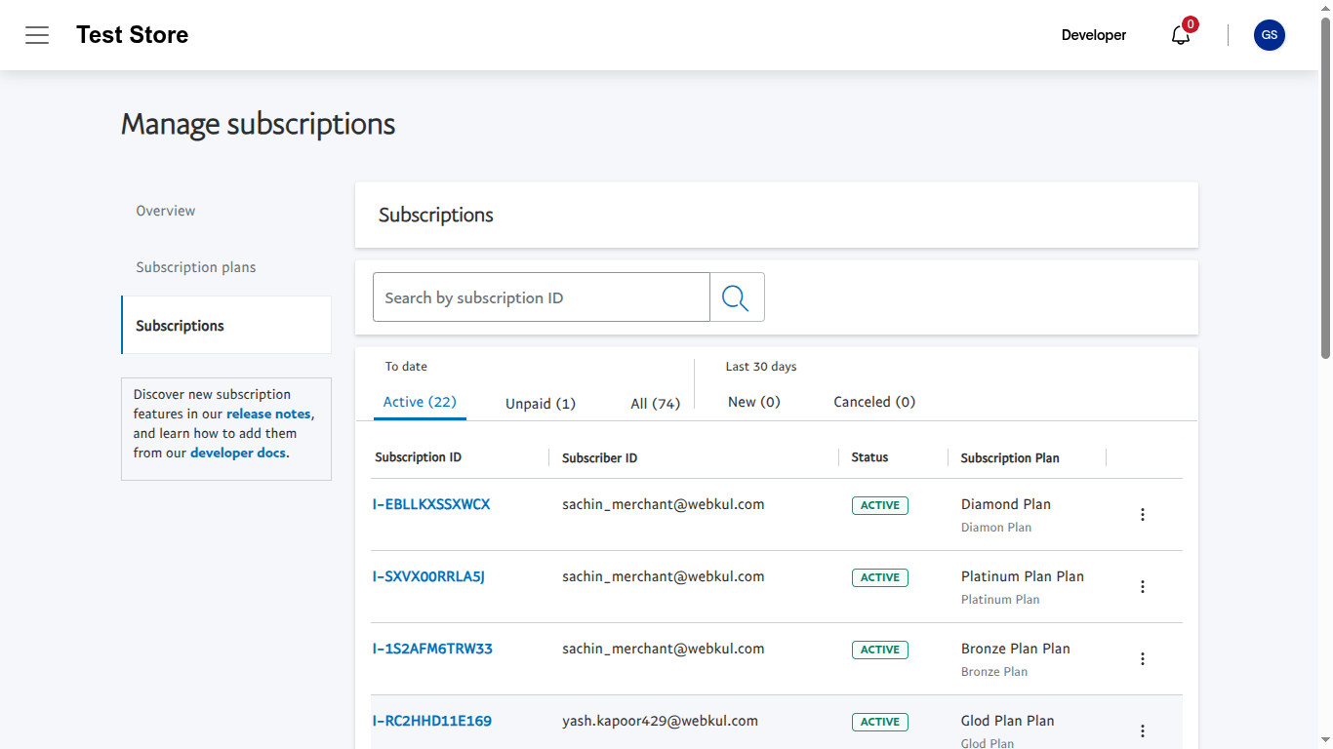Open the release notes link
The width and height of the screenshot is (1333, 749).
click(x=267, y=414)
